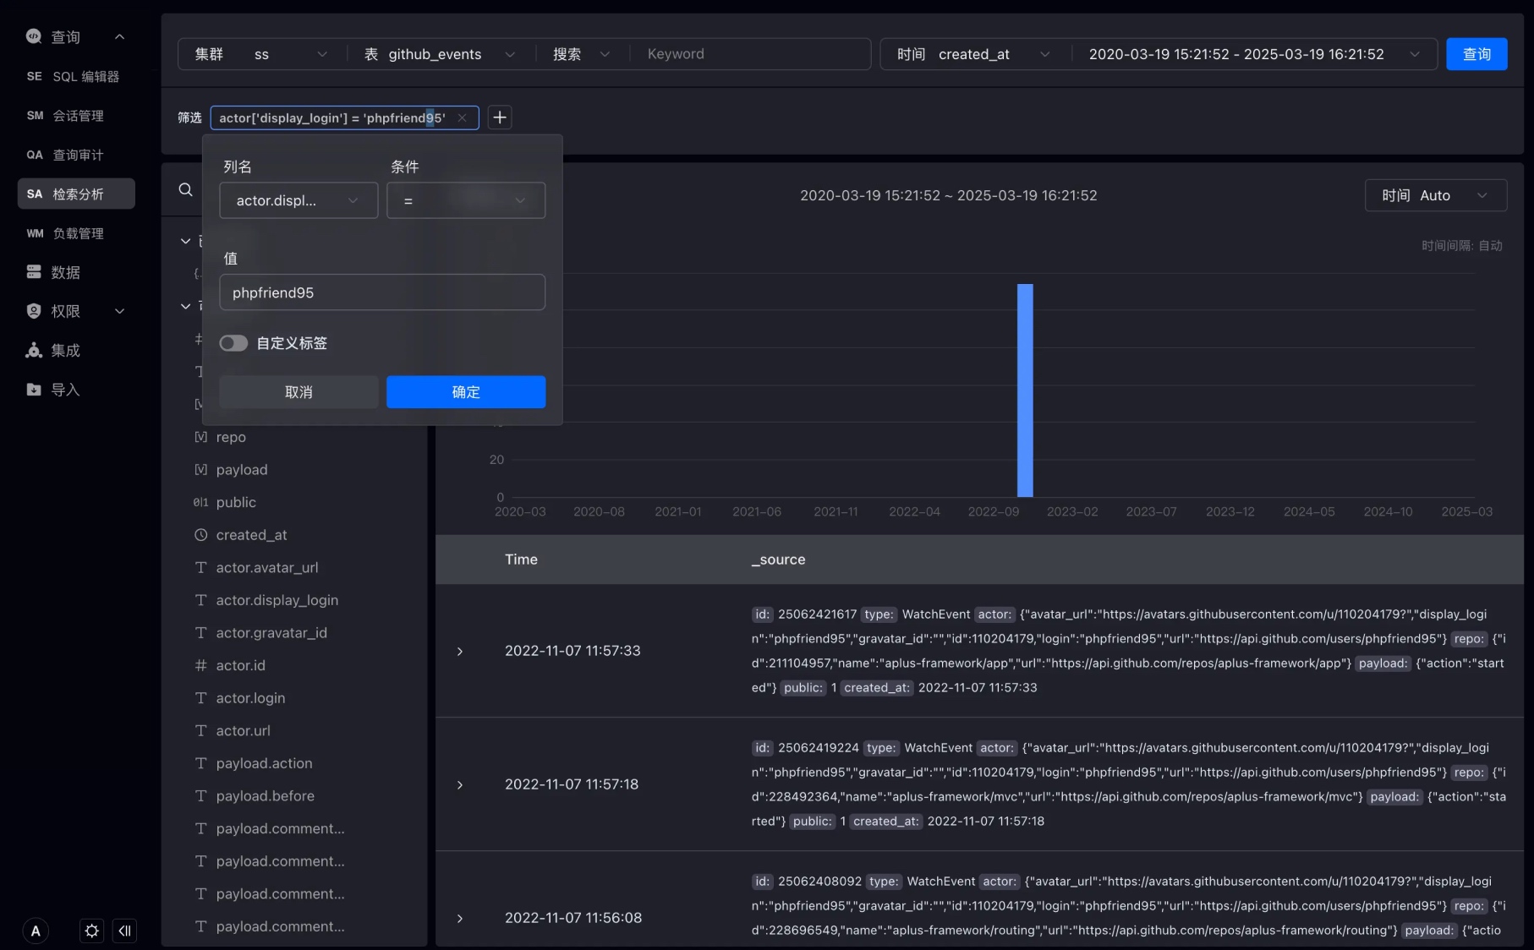This screenshot has height=950, width=1534.
Task: Expand the 2022-11-07 11:56:08 row
Action: 460,918
